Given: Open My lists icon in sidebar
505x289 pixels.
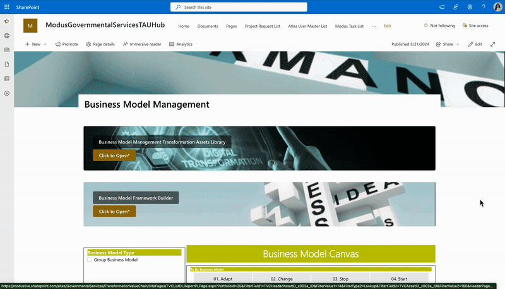Looking at the screenshot, I should click(7, 79).
